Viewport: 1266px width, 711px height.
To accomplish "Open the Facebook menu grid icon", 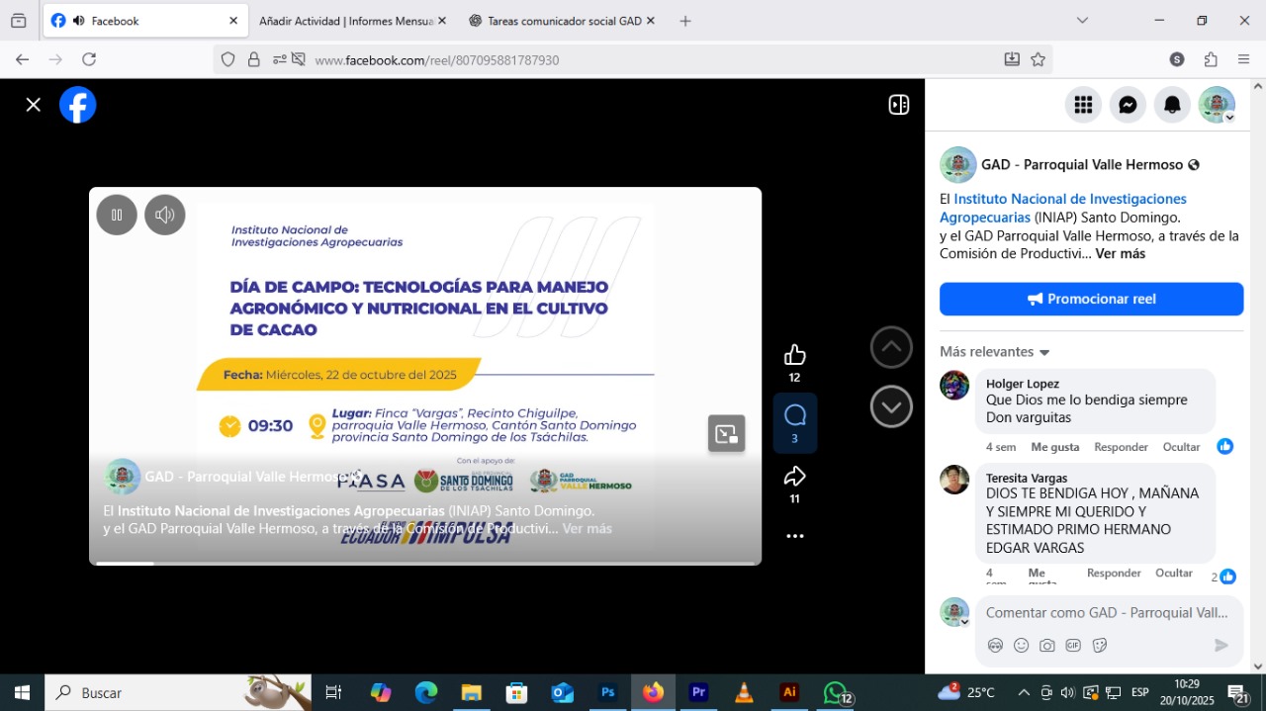I will [x=1083, y=105].
